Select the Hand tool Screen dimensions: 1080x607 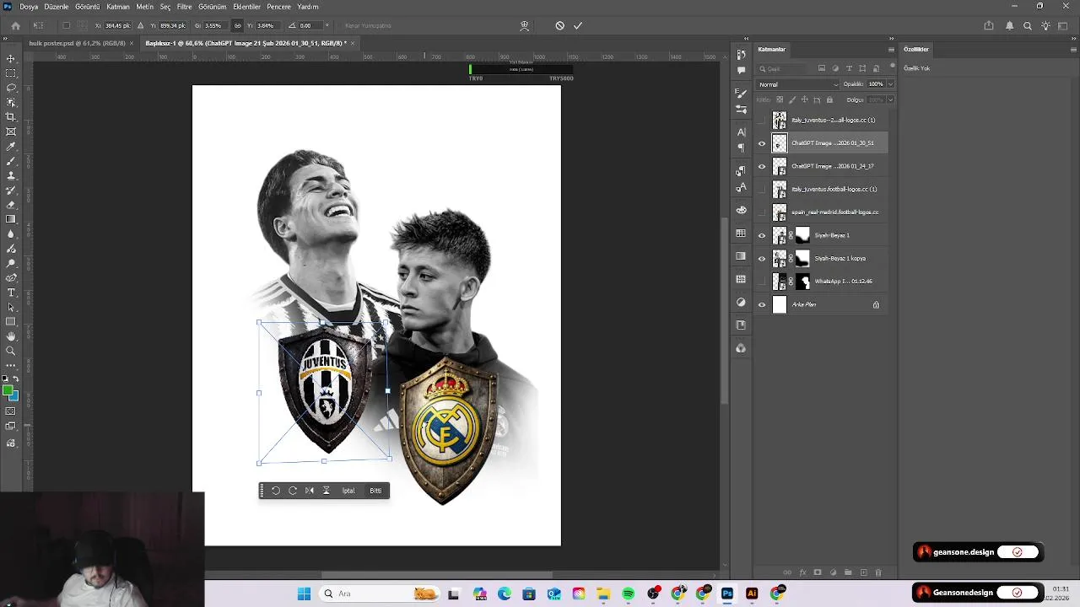11,336
